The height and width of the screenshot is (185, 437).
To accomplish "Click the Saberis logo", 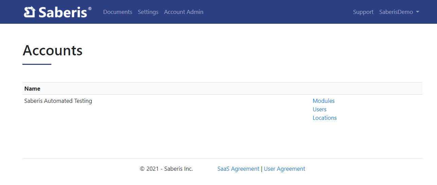I will [x=58, y=12].
